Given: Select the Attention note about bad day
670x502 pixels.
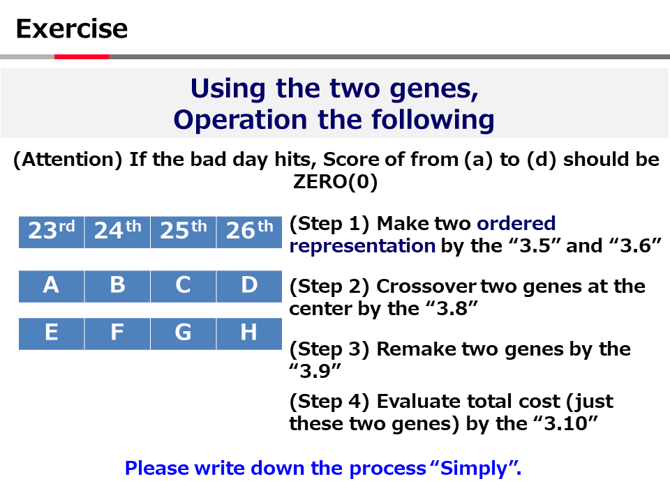Looking at the screenshot, I should [336, 170].
